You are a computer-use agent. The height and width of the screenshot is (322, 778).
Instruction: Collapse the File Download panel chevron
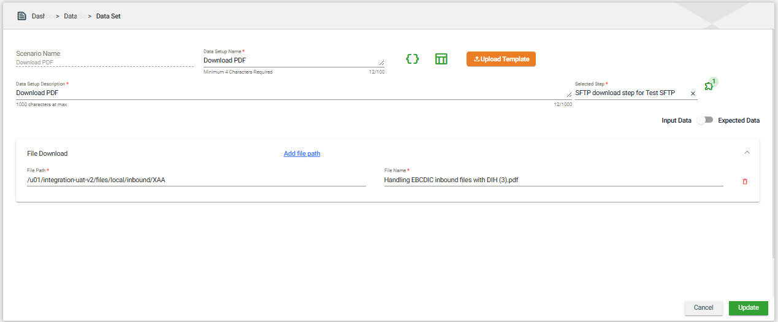coord(747,152)
